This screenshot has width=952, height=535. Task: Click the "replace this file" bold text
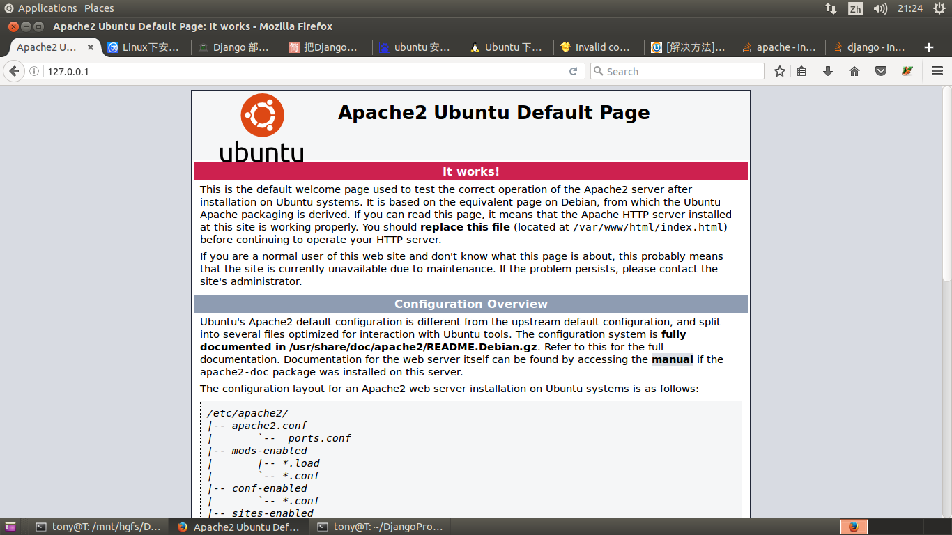pos(465,227)
